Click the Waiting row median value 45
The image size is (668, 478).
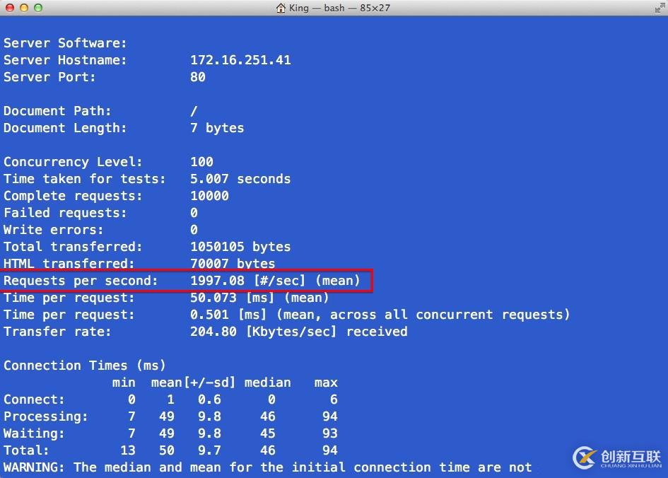pos(267,433)
